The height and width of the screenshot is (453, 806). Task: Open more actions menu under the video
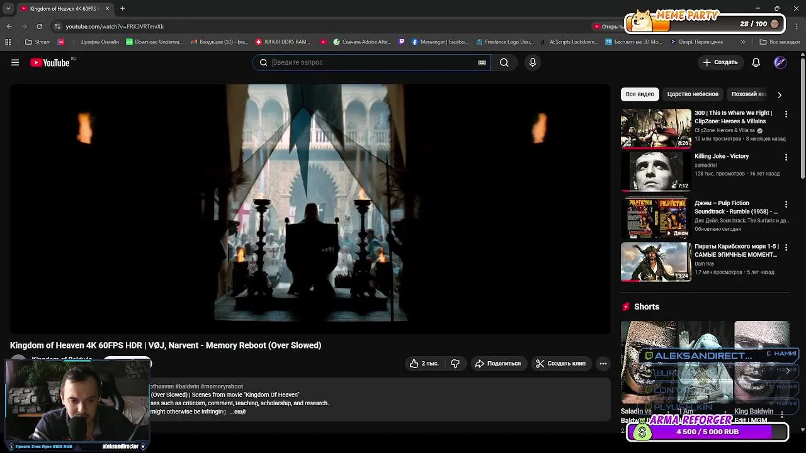tap(603, 363)
